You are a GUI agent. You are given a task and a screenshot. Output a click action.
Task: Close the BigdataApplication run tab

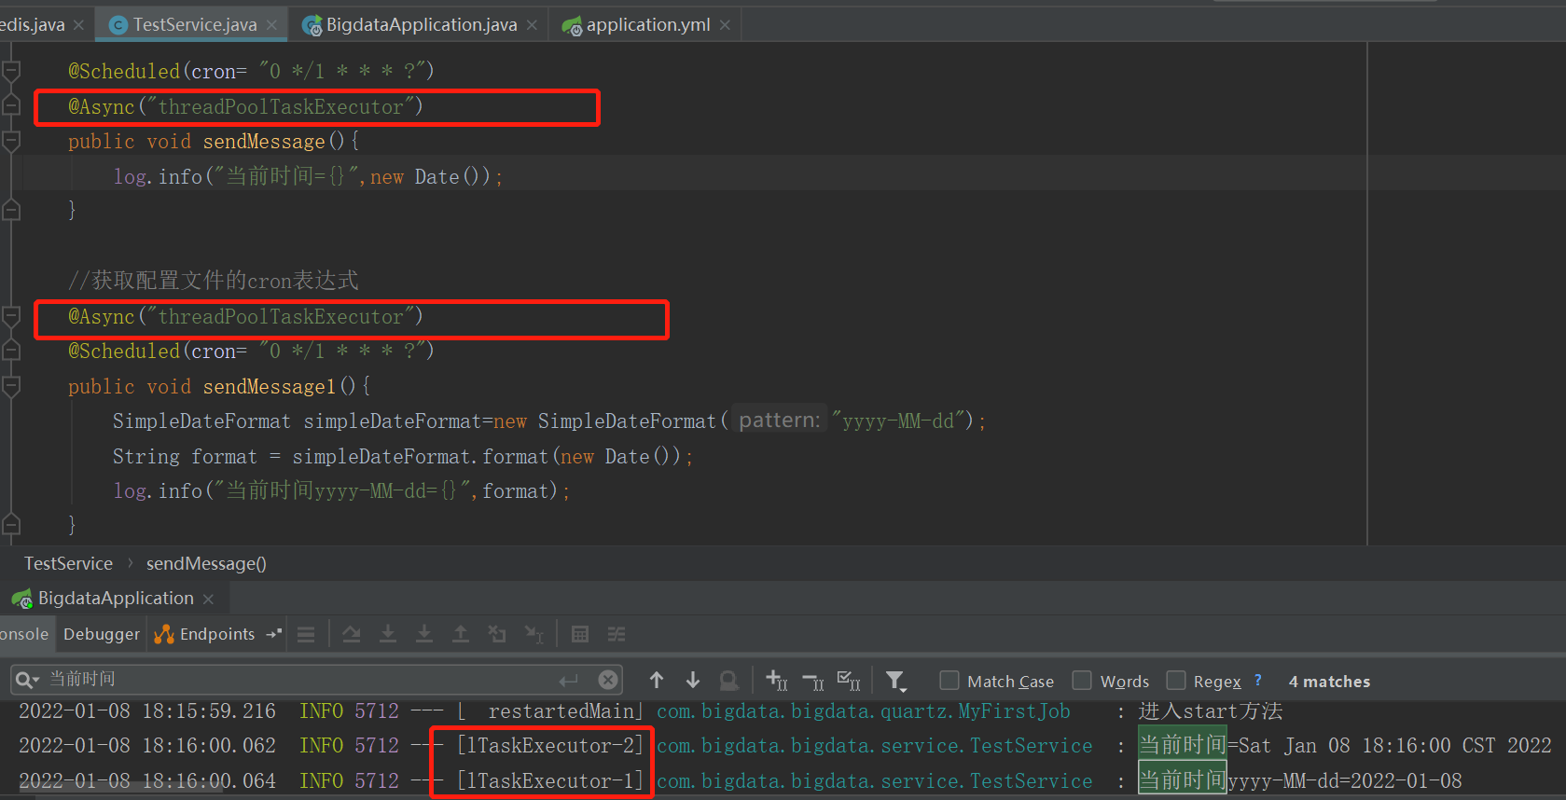point(208,599)
